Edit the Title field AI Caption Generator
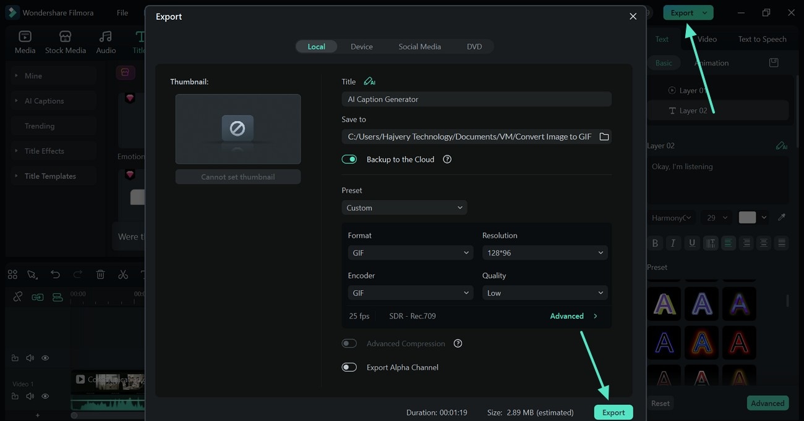Viewport: 804px width, 421px height. (x=476, y=99)
